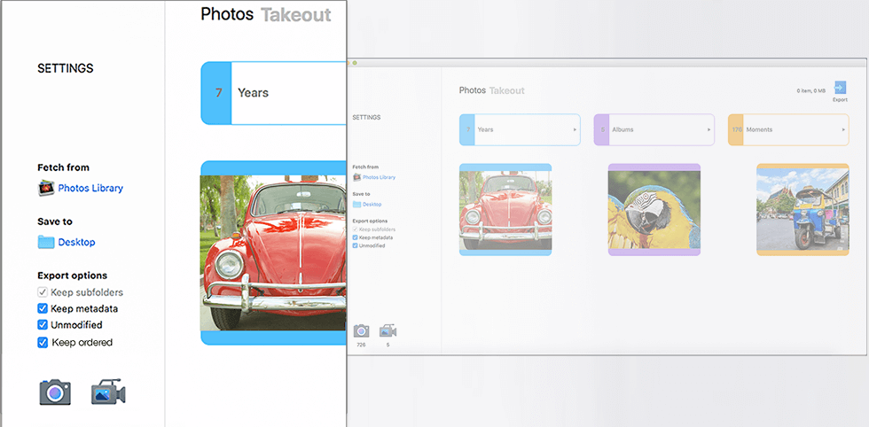Select the Moments card

[x=788, y=129]
